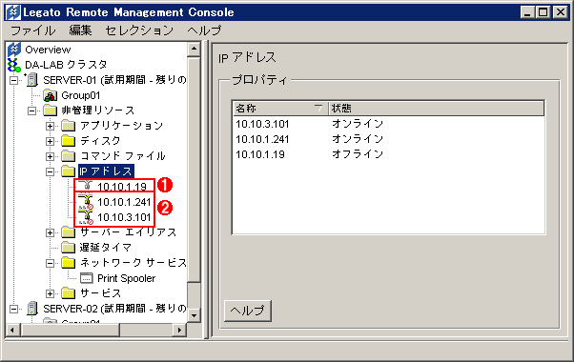This screenshot has height=362, width=574.
Task: Select the 10.10.1.241 row in the properties list
Action: click(x=389, y=139)
